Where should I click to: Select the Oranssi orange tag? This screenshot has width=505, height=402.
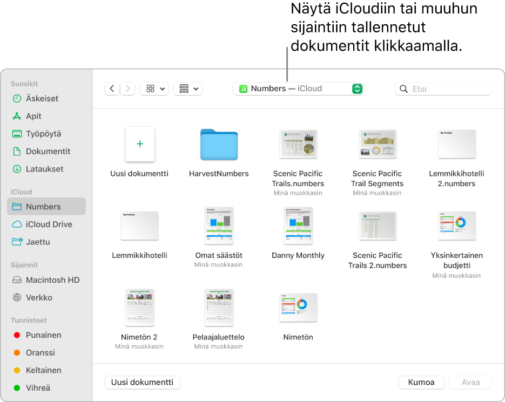coord(46,353)
